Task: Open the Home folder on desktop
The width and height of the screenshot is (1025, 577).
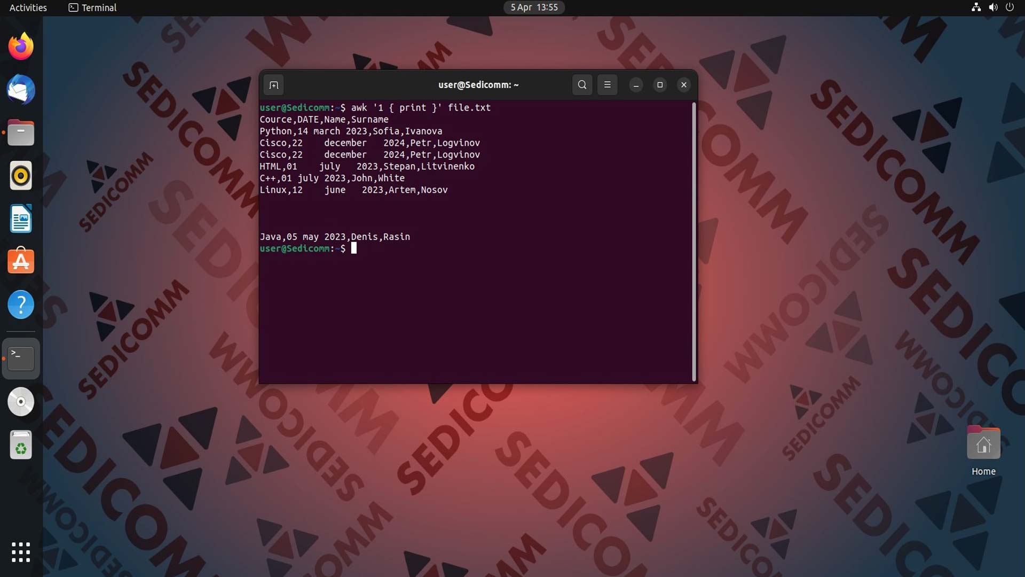Action: (x=983, y=450)
